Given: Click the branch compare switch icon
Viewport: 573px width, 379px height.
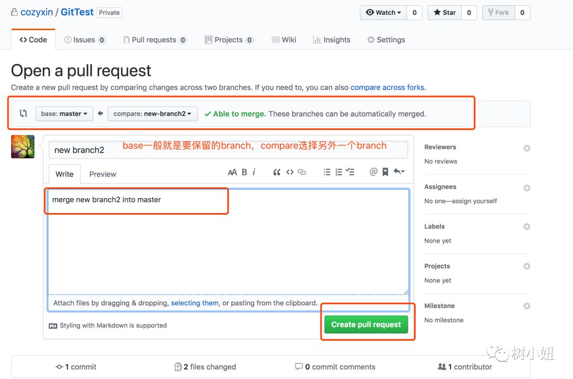Looking at the screenshot, I should tap(23, 113).
